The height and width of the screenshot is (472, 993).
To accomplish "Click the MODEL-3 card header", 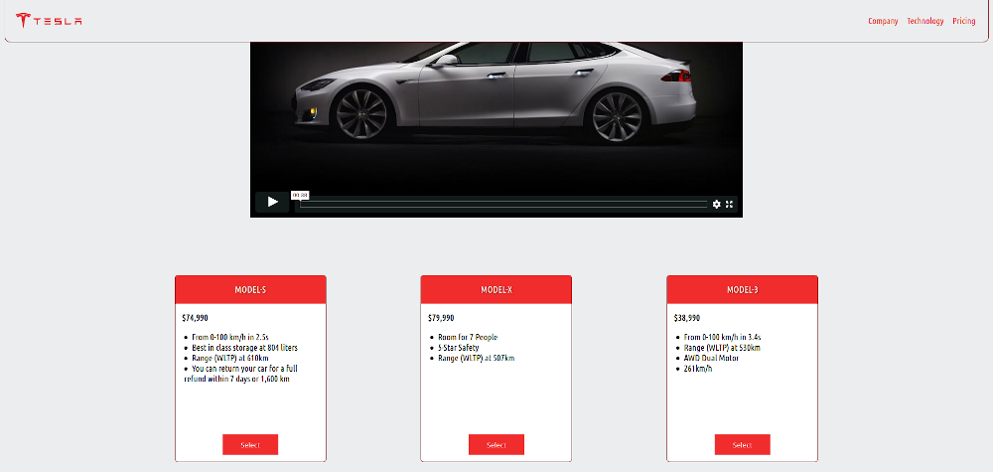I will (x=742, y=289).
